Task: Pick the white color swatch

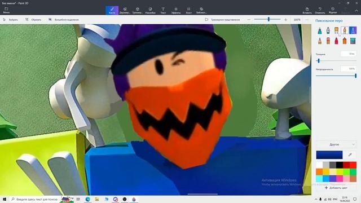Action: coord(319,165)
